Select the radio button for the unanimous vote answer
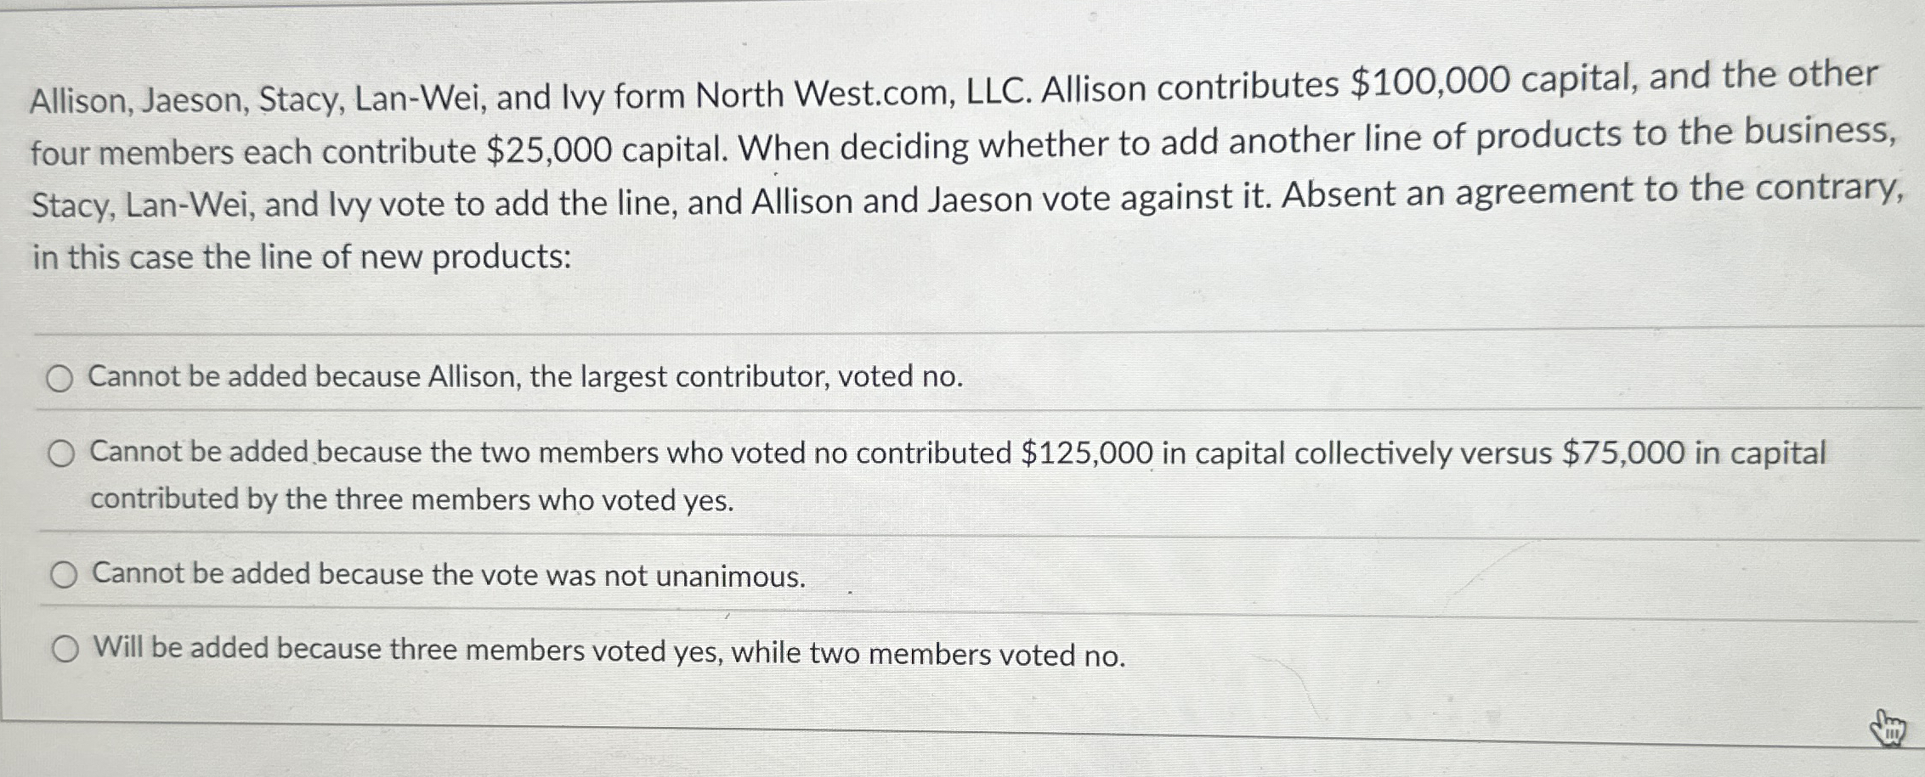Viewport: 1925px width, 777px height. [x=64, y=576]
